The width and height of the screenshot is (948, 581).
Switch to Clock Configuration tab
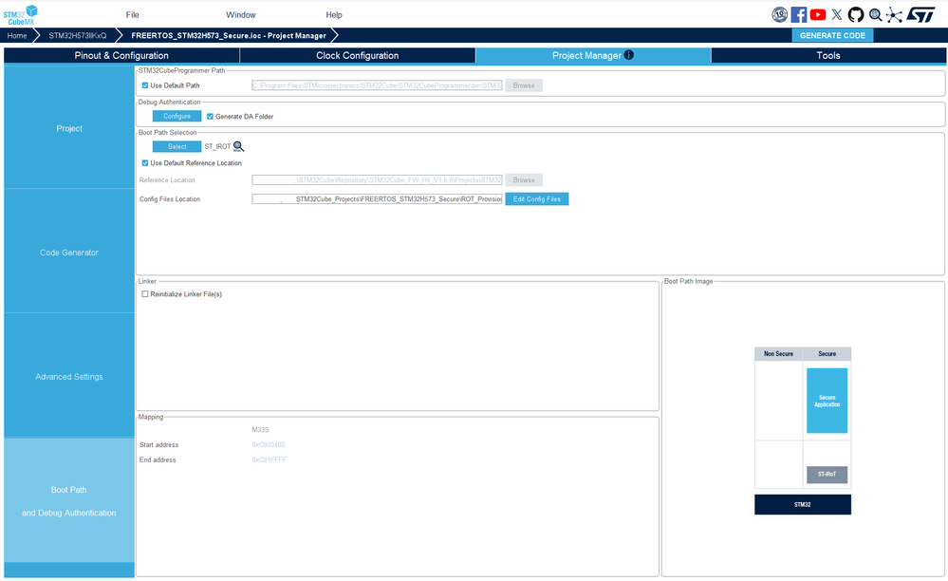[358, 55]
